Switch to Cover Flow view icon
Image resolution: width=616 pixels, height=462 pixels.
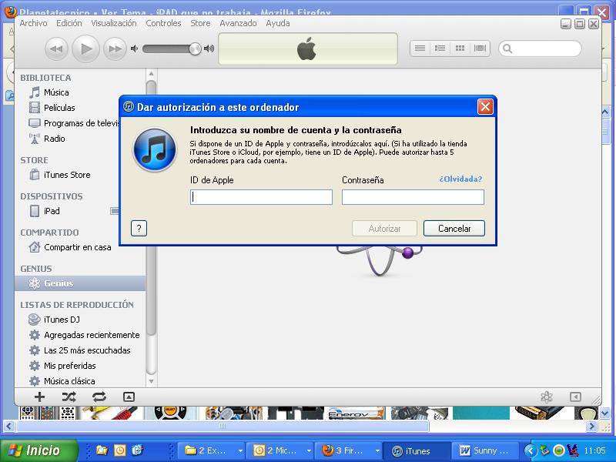pos(480,49)
